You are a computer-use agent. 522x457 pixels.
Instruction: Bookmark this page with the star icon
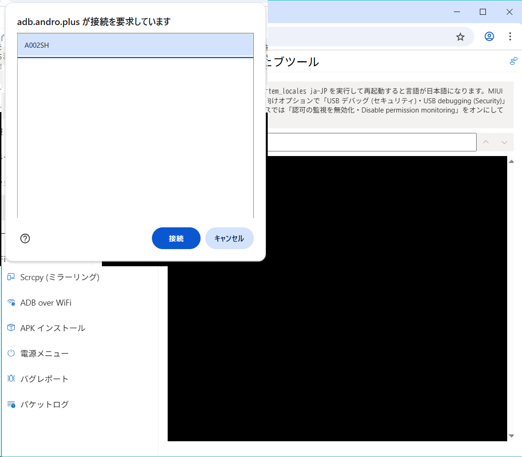460,37
